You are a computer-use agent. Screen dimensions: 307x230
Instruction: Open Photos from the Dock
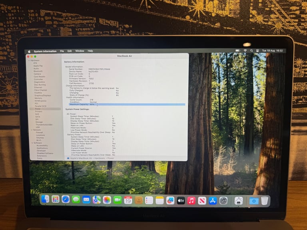click(107, 200)
